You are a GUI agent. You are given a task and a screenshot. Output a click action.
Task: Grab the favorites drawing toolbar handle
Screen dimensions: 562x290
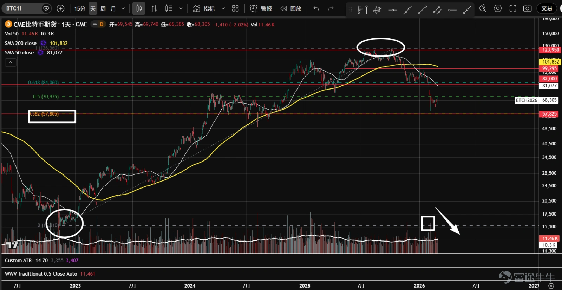tap(350, 10)
